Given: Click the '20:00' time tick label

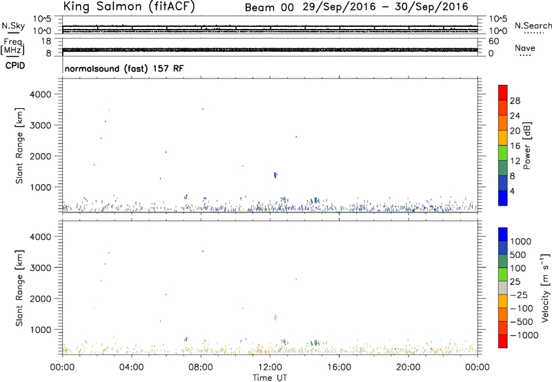Looking at the screenshot, I should 408,368.
